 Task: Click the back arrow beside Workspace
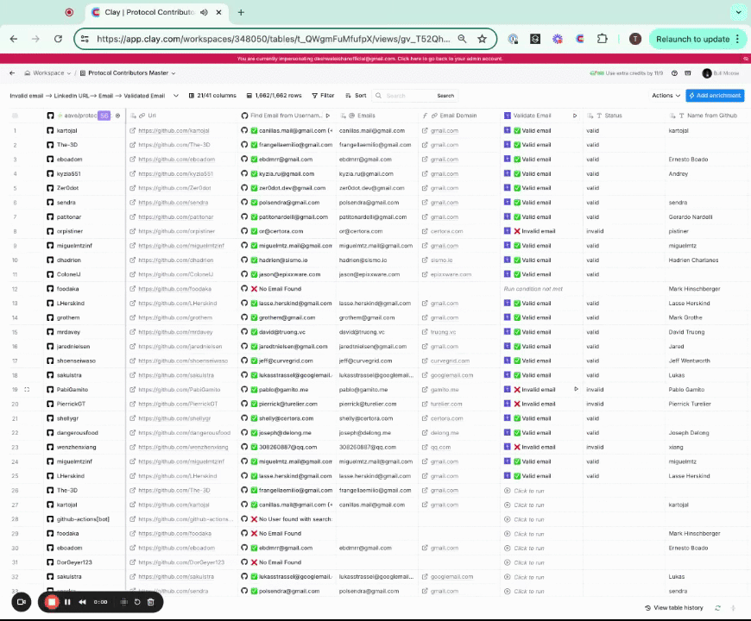13,73
